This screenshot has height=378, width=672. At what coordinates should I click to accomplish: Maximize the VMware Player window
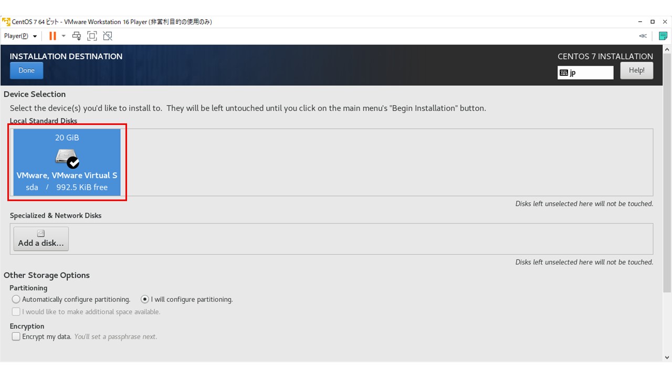653,22
